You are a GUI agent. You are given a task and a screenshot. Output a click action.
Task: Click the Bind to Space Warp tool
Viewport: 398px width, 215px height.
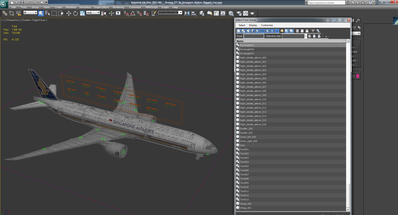[x=18, y=13]
